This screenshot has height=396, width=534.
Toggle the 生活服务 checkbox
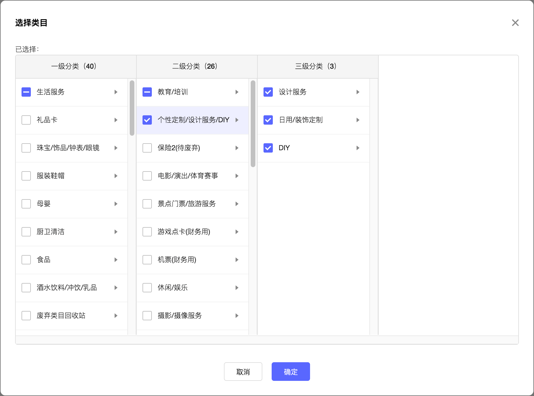point(26,92)
